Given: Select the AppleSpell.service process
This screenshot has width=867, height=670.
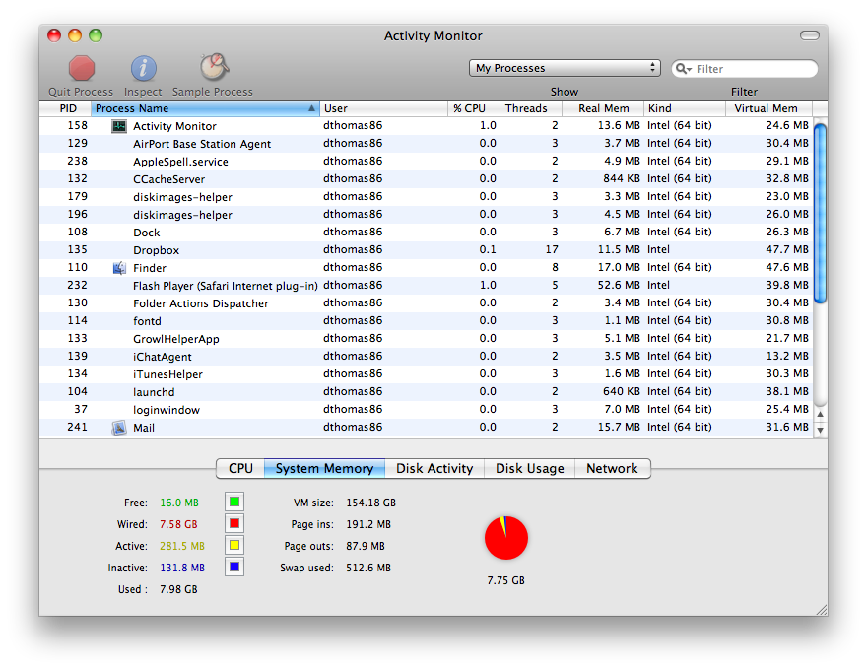Looking at the screenshot, I should click(427, 162).
